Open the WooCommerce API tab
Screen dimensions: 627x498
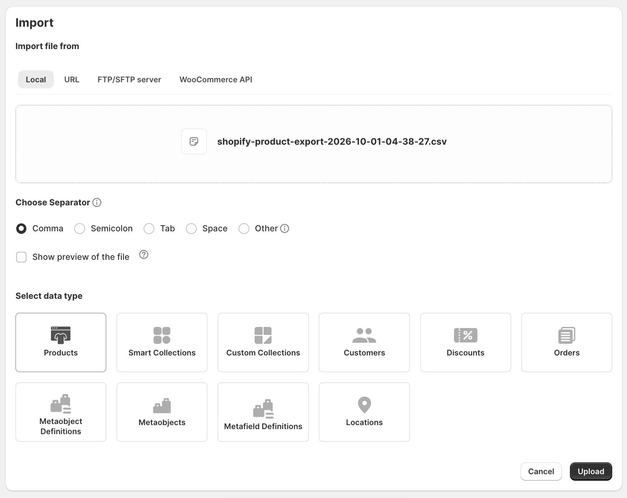pyautogui.click(x=216, y=79)
